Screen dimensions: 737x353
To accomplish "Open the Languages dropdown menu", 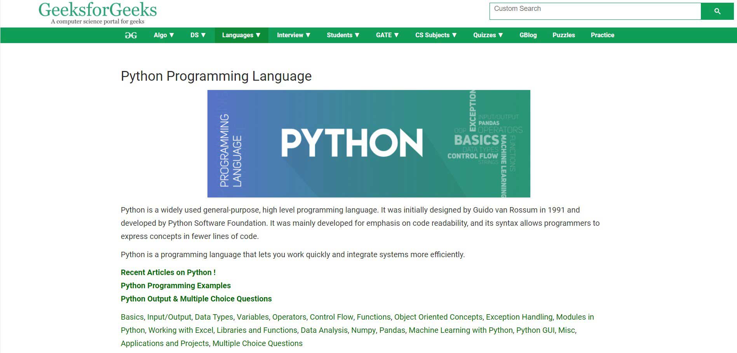I will tap(241, 35).
